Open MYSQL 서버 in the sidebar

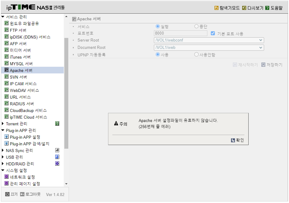[21, 64]
